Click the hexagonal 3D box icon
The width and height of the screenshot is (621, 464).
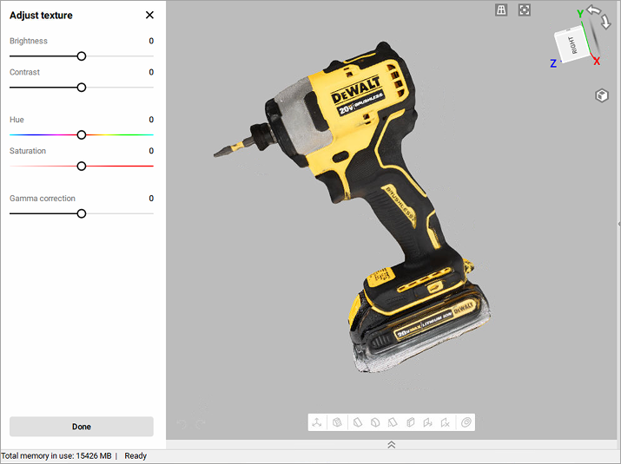601,95
